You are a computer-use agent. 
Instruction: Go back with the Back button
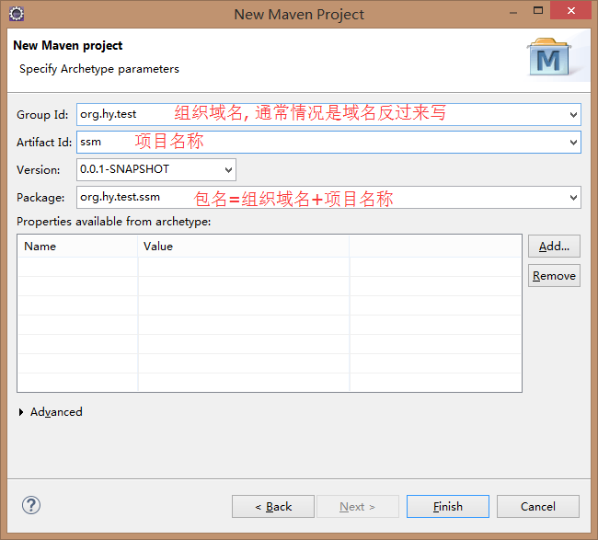(x=273, y=507)
